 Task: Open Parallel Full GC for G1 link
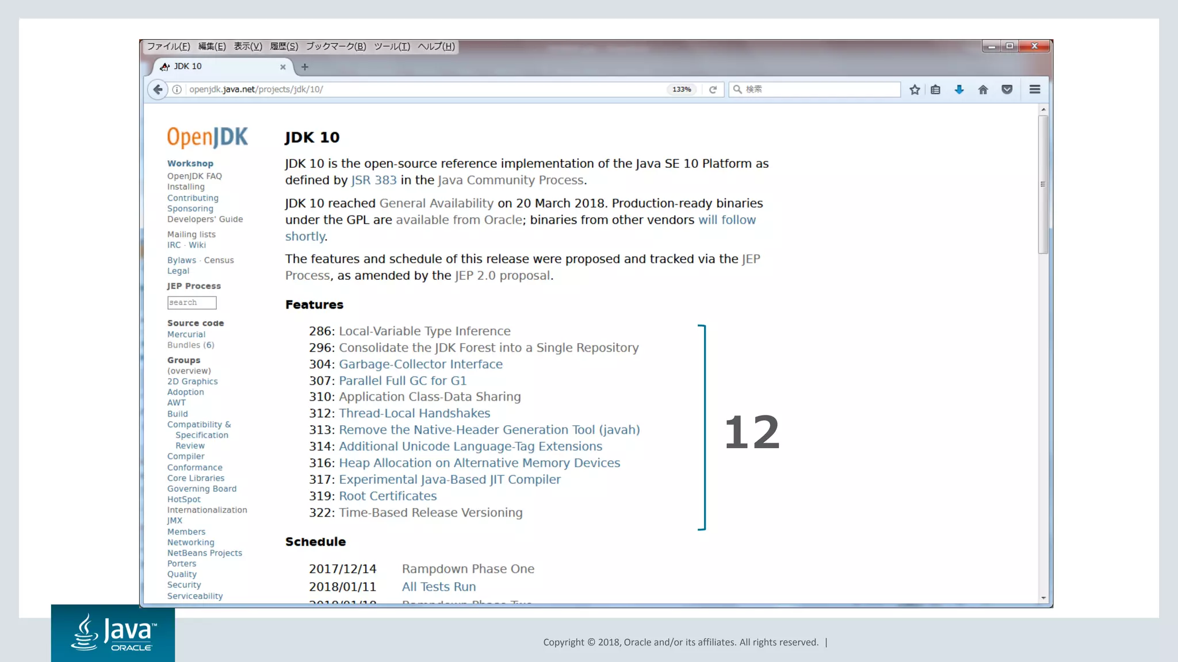tap(403, 381)
